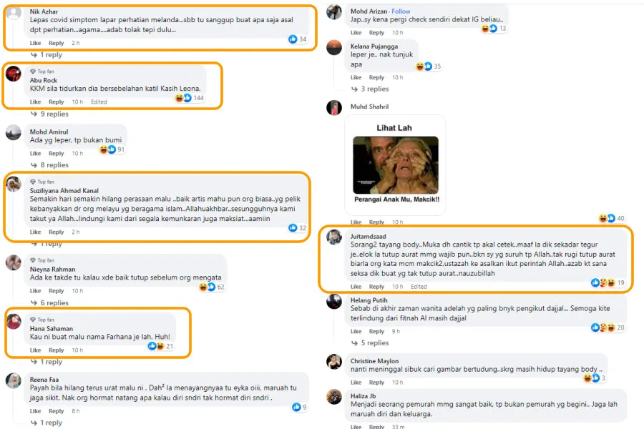
Task: Reply to Reena Faa's comment
Action: pos(56,411)
